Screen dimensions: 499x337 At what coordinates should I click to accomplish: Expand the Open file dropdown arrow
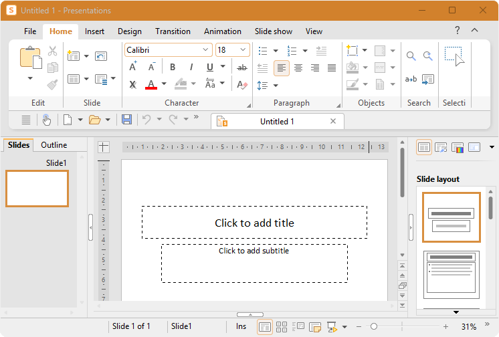click(108, 120)
